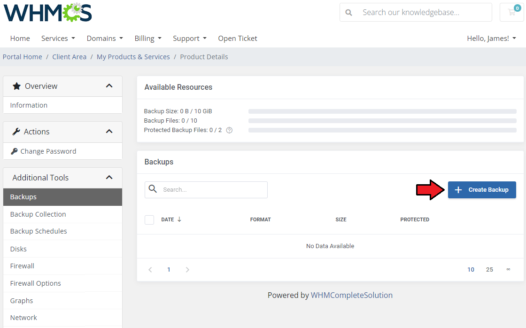Open the Change Password link
Image resolution: width=526 pixels, height=328 pixels.
click(48, 151)
